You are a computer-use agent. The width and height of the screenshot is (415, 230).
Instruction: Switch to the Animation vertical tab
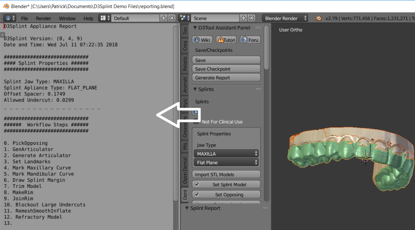(185, 85)
